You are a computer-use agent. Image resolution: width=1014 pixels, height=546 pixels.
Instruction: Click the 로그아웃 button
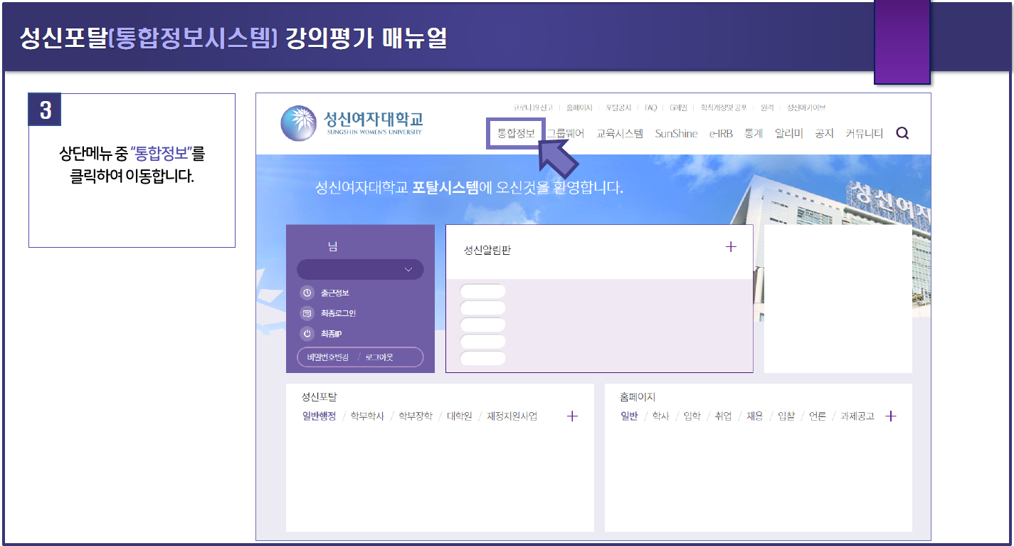[x=379, y=357]
